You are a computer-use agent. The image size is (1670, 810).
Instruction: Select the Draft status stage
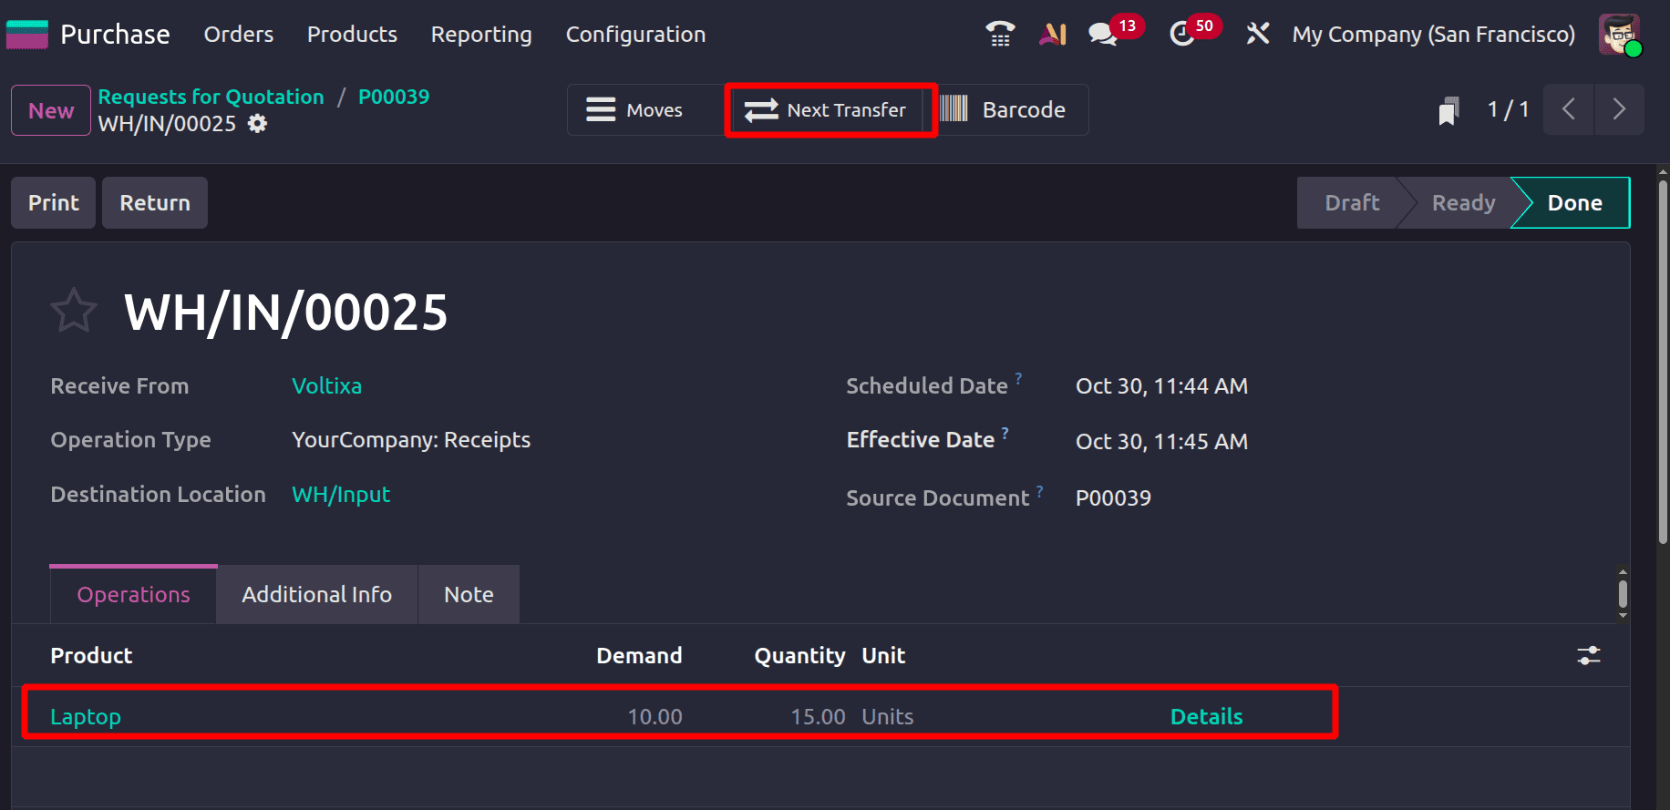[x=1351, y=202]
